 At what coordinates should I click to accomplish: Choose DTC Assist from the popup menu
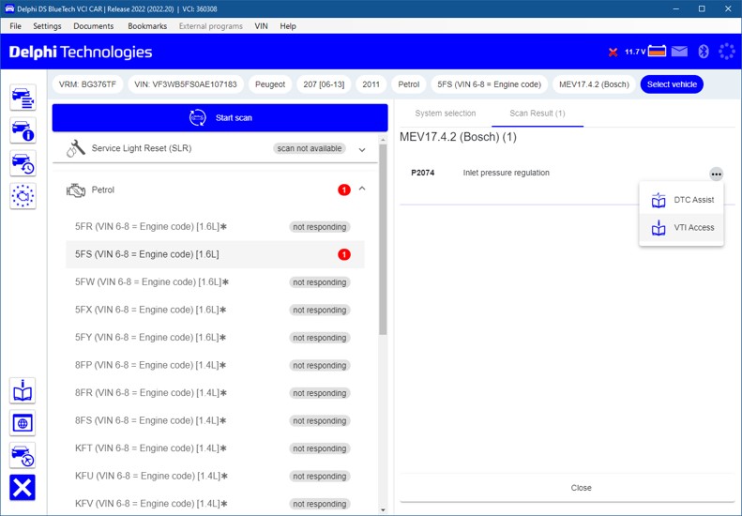681,200
